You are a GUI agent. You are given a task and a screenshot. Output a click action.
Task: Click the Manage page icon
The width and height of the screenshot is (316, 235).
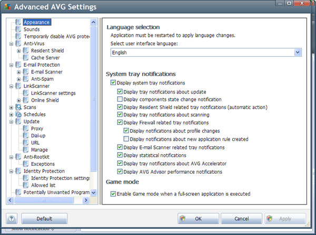[26, 149]
